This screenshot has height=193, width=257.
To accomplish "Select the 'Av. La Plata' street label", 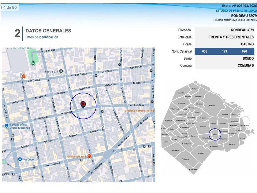I will [x=6, y=111].
